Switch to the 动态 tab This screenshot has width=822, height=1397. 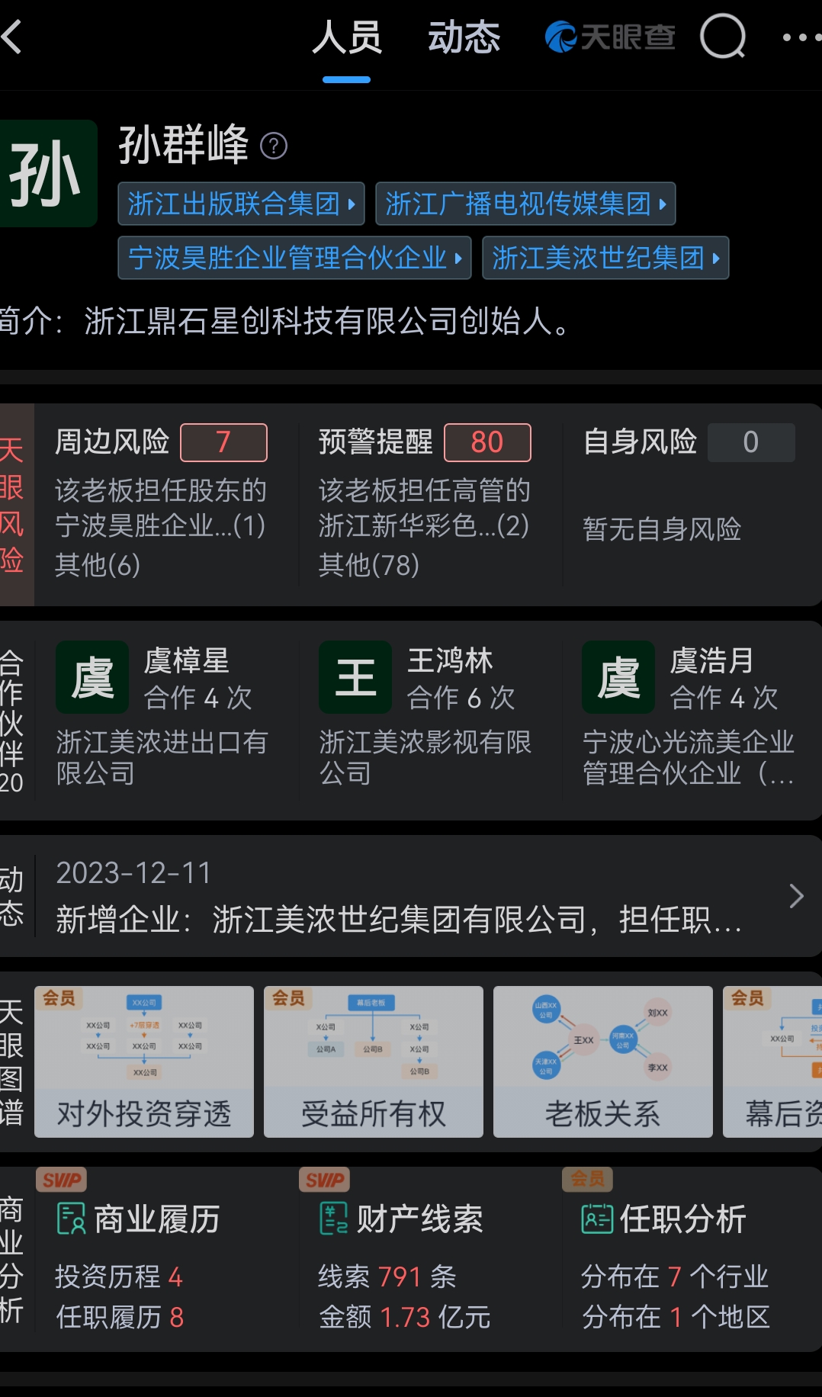pyautogui.click(x=464, y=37)
